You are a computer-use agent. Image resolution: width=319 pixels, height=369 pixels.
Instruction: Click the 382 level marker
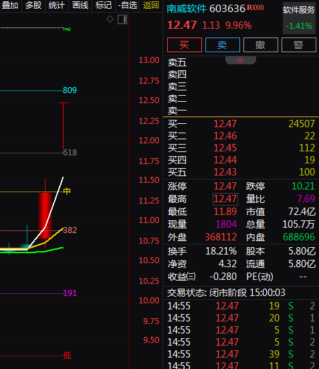(x=70, y=230)
